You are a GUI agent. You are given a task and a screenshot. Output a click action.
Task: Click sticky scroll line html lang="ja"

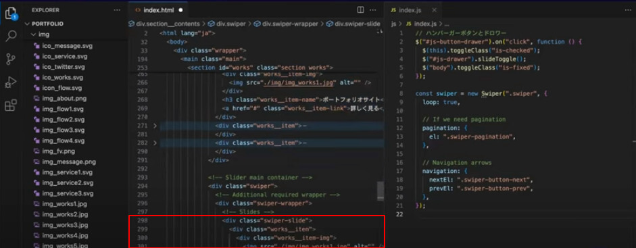coord(187,34)
